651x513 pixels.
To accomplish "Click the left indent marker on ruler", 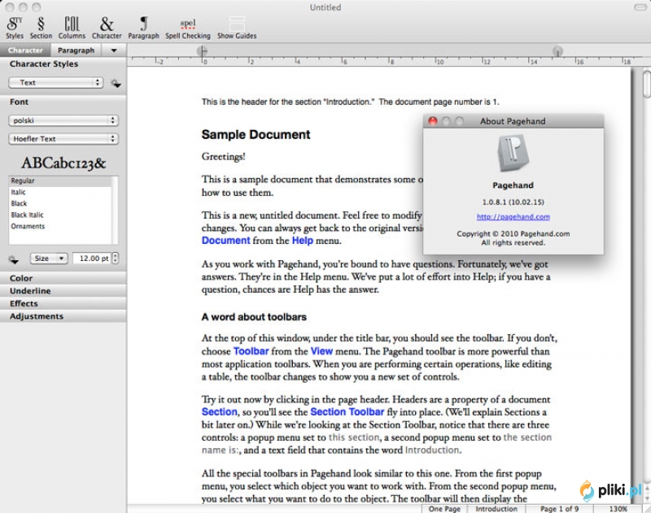I will [202, 51].
